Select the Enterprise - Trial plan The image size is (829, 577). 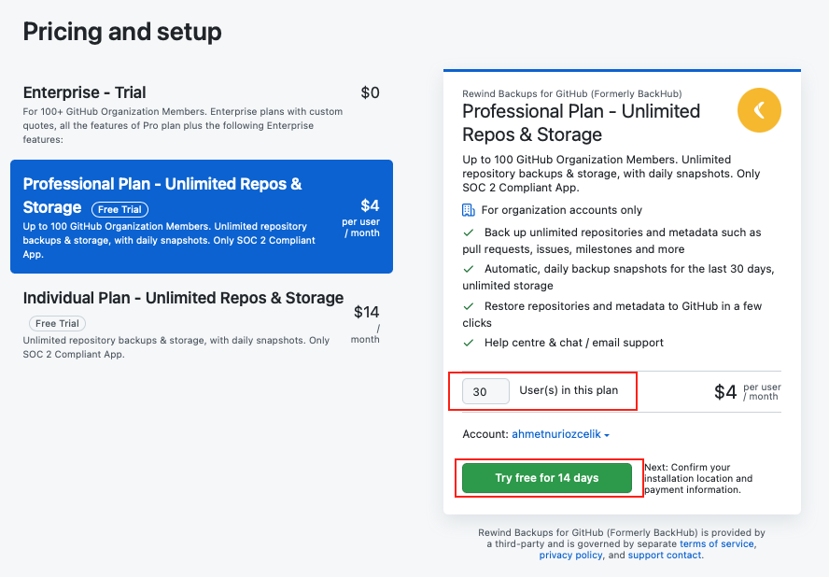click(x=202, y=115)
